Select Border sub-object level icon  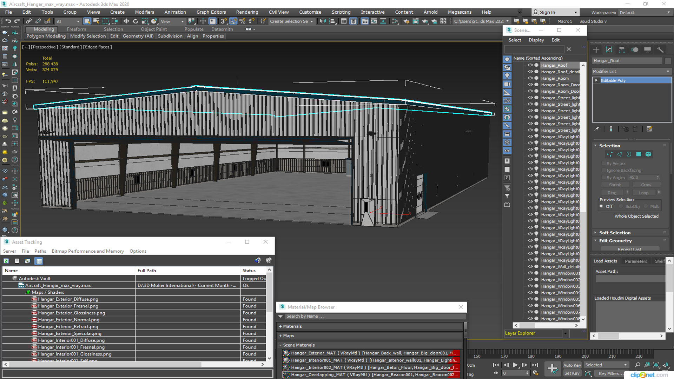tap(629, 154)
